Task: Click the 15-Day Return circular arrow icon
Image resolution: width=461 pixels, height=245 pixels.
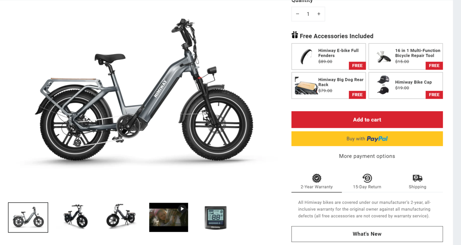Action: point(367,178)
